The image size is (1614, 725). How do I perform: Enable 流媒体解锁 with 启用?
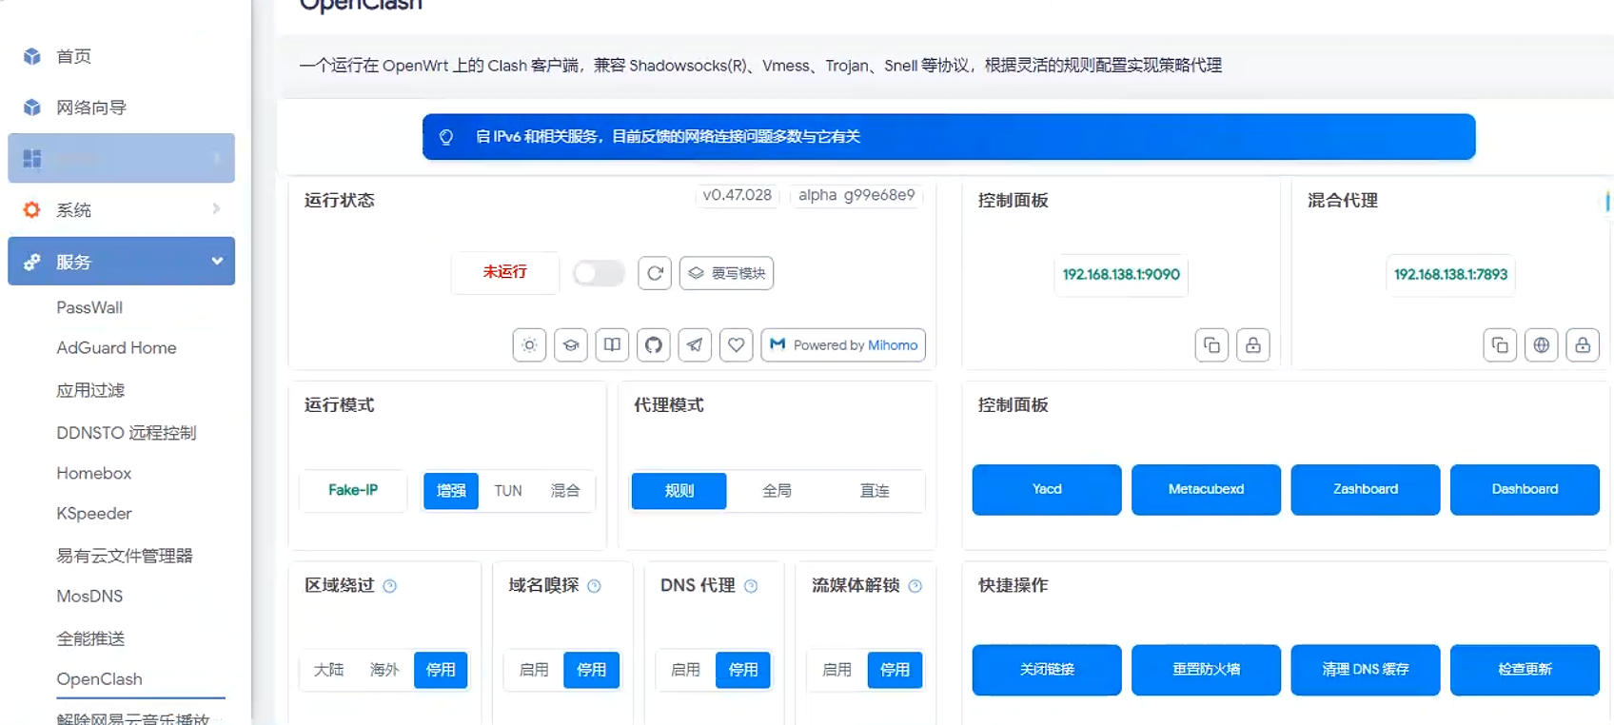coord(837,670)
